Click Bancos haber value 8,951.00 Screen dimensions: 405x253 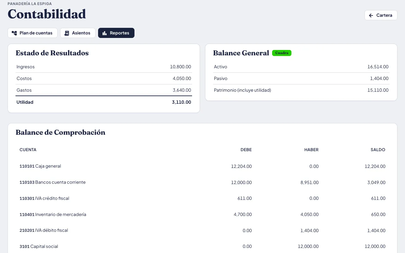coord(309,182)
